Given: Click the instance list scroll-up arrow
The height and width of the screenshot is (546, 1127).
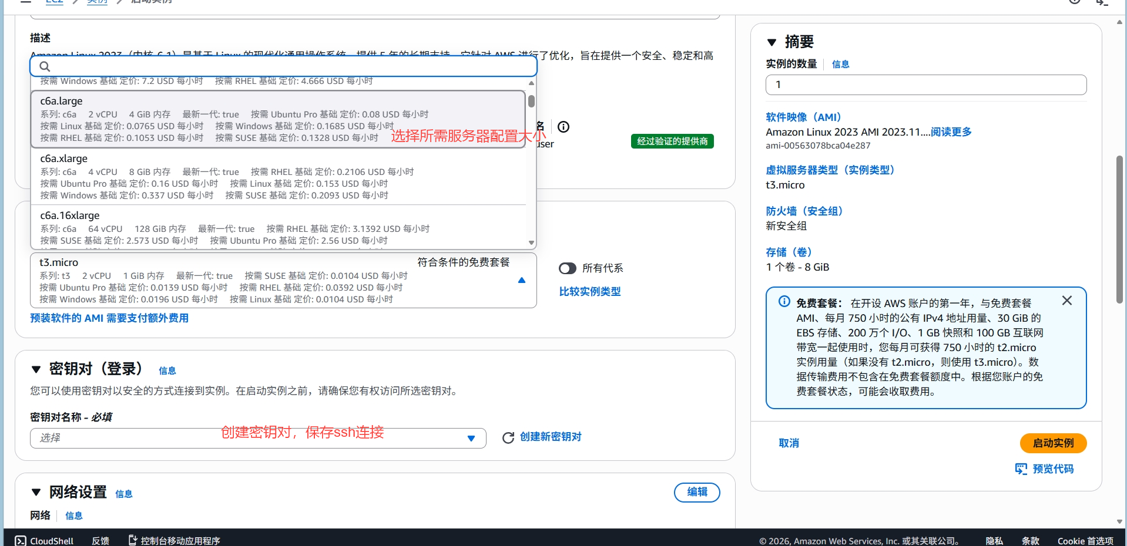Looking at the screenshot, I should (x=531, y=83).
